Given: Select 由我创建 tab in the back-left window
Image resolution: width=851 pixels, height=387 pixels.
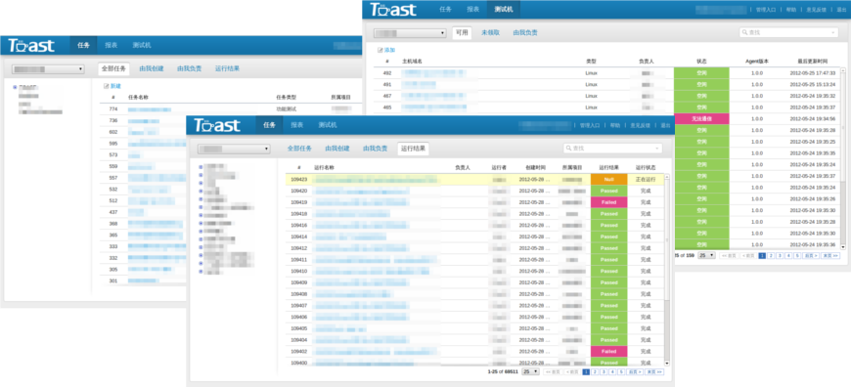Looking at the screenshot, I should (152, 68).
